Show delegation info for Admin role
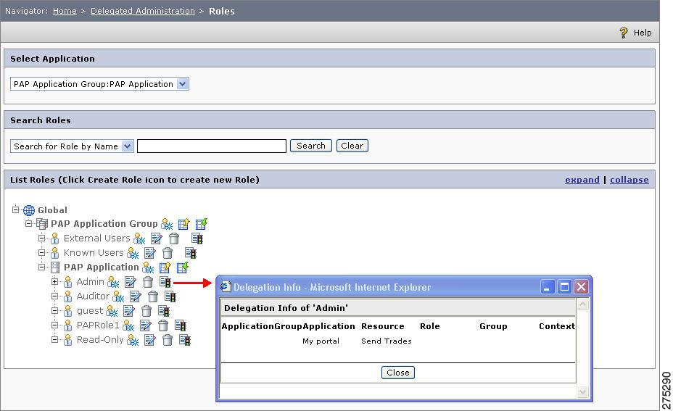673x411 pixels. [x=165, y=282]
